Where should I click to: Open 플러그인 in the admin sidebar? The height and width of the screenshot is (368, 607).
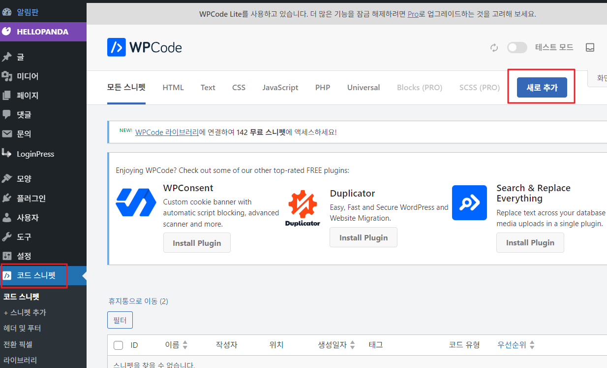tap(31, 198)
